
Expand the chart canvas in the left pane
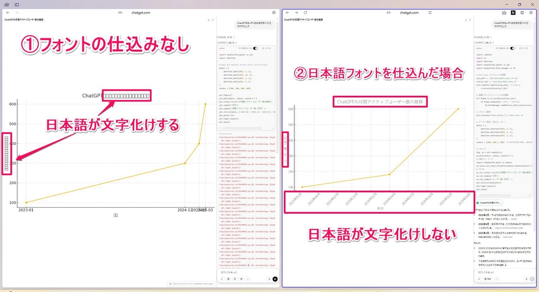tap(213, 20)
